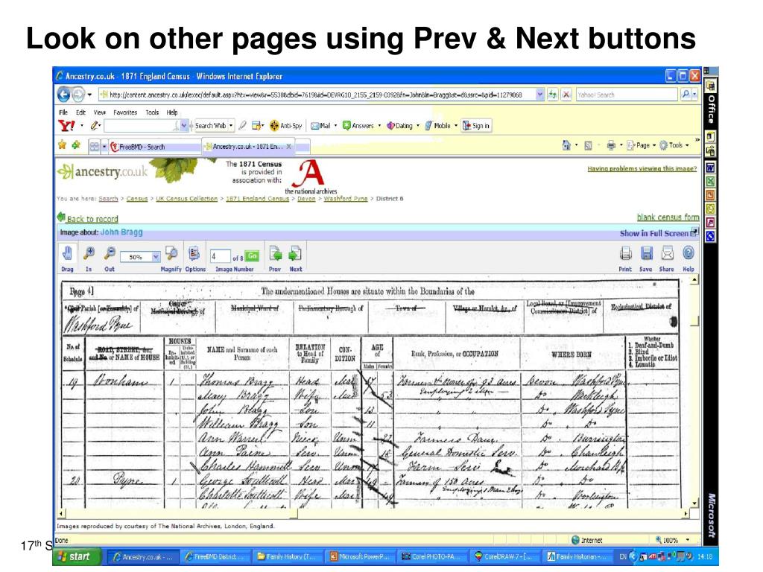Open the address bar history dropdown

539,95
